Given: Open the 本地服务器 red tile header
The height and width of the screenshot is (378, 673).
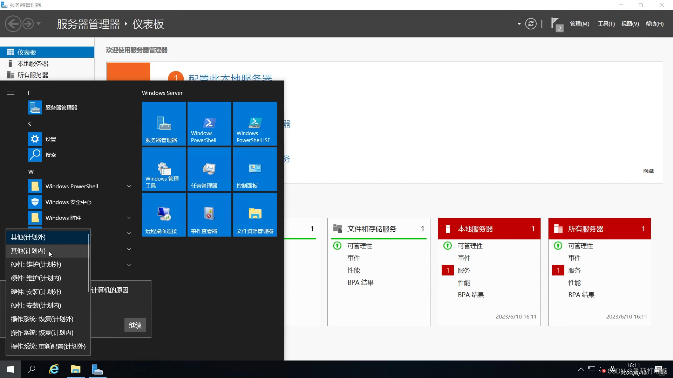Looking at the screenshot, I should tap(489, 229).
